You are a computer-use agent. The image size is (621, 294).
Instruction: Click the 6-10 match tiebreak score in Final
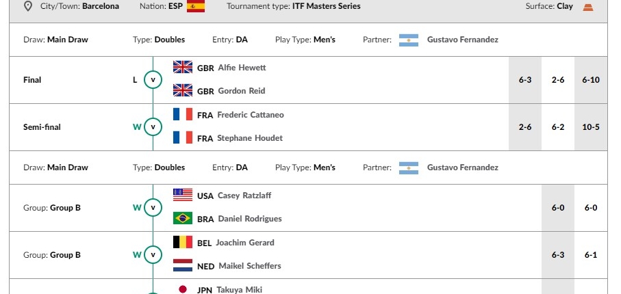pos(591,80)
